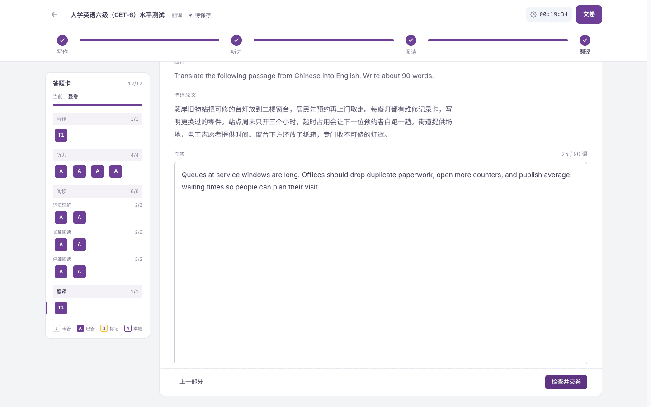
Task: Jump to the 写作 step check circle
Action: click(62, 40)
